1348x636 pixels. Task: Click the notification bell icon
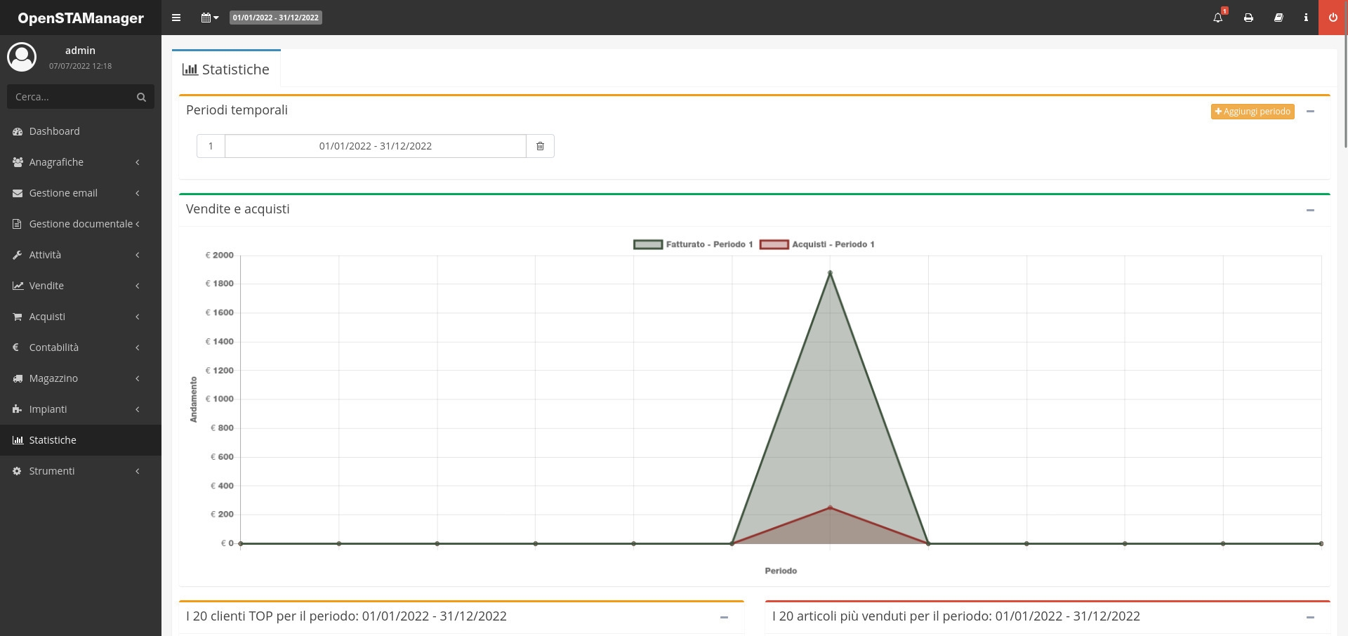1217,18
